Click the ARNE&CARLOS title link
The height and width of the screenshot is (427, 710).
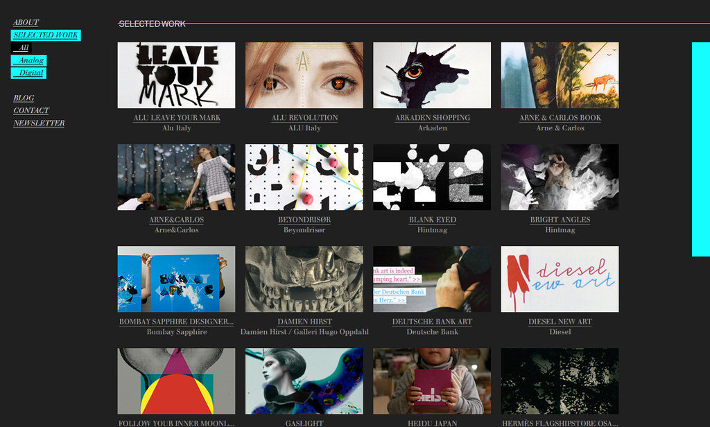click(x=177, y=220)
